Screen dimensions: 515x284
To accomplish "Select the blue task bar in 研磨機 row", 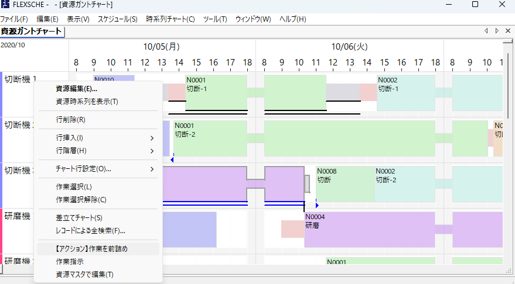I will pos(189,229).
